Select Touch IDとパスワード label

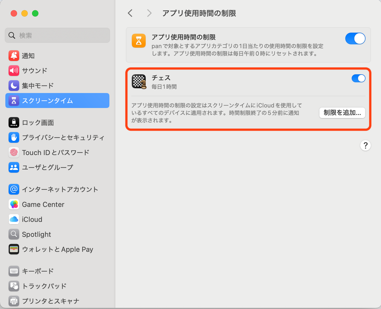pyautogui.click(x=56, y=153)
